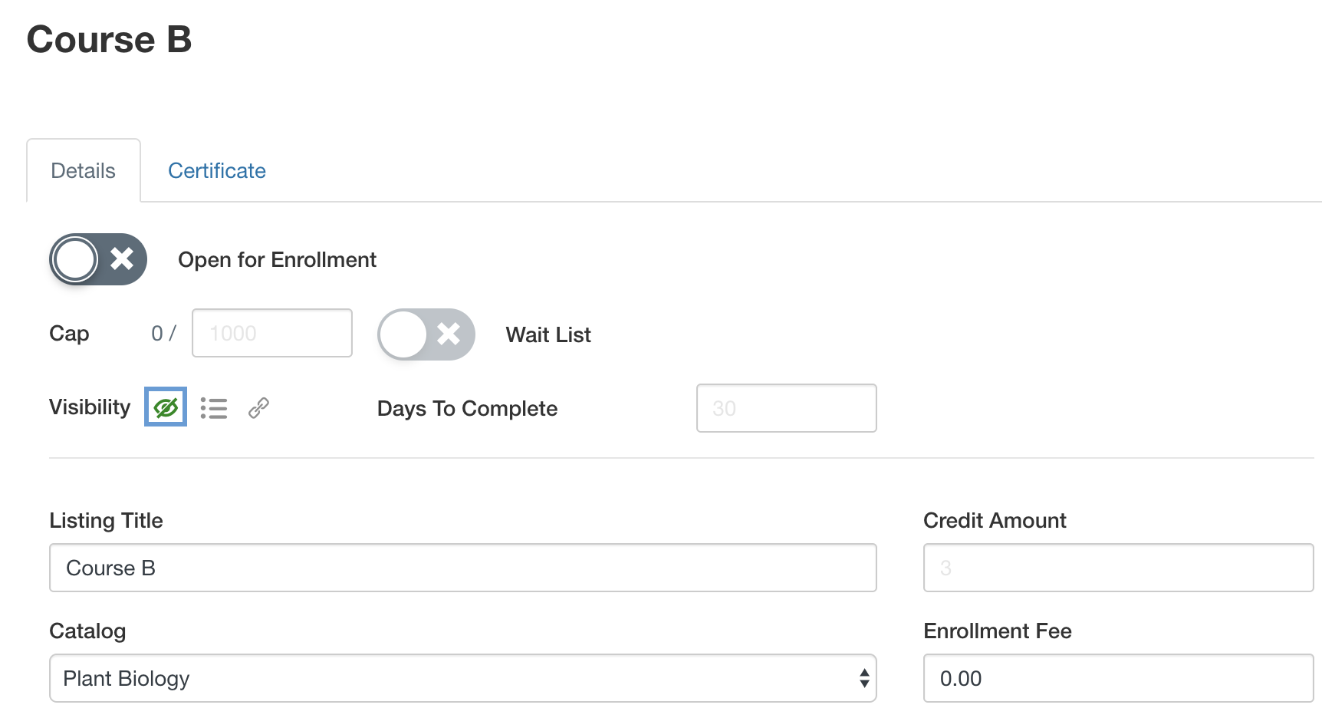1322x718 pixels.
Task: Click the Visibility label
Action: pyautogui.click(x=90, y=407)
